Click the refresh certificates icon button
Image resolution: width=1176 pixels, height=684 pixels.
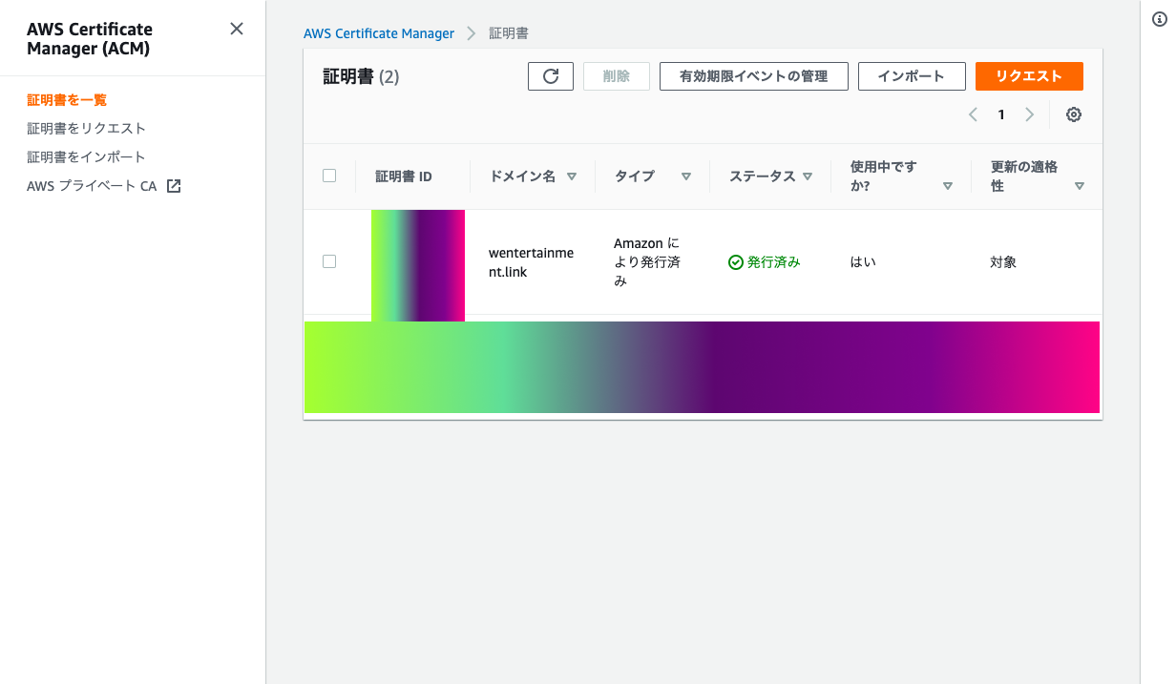(x=551, y=76)
